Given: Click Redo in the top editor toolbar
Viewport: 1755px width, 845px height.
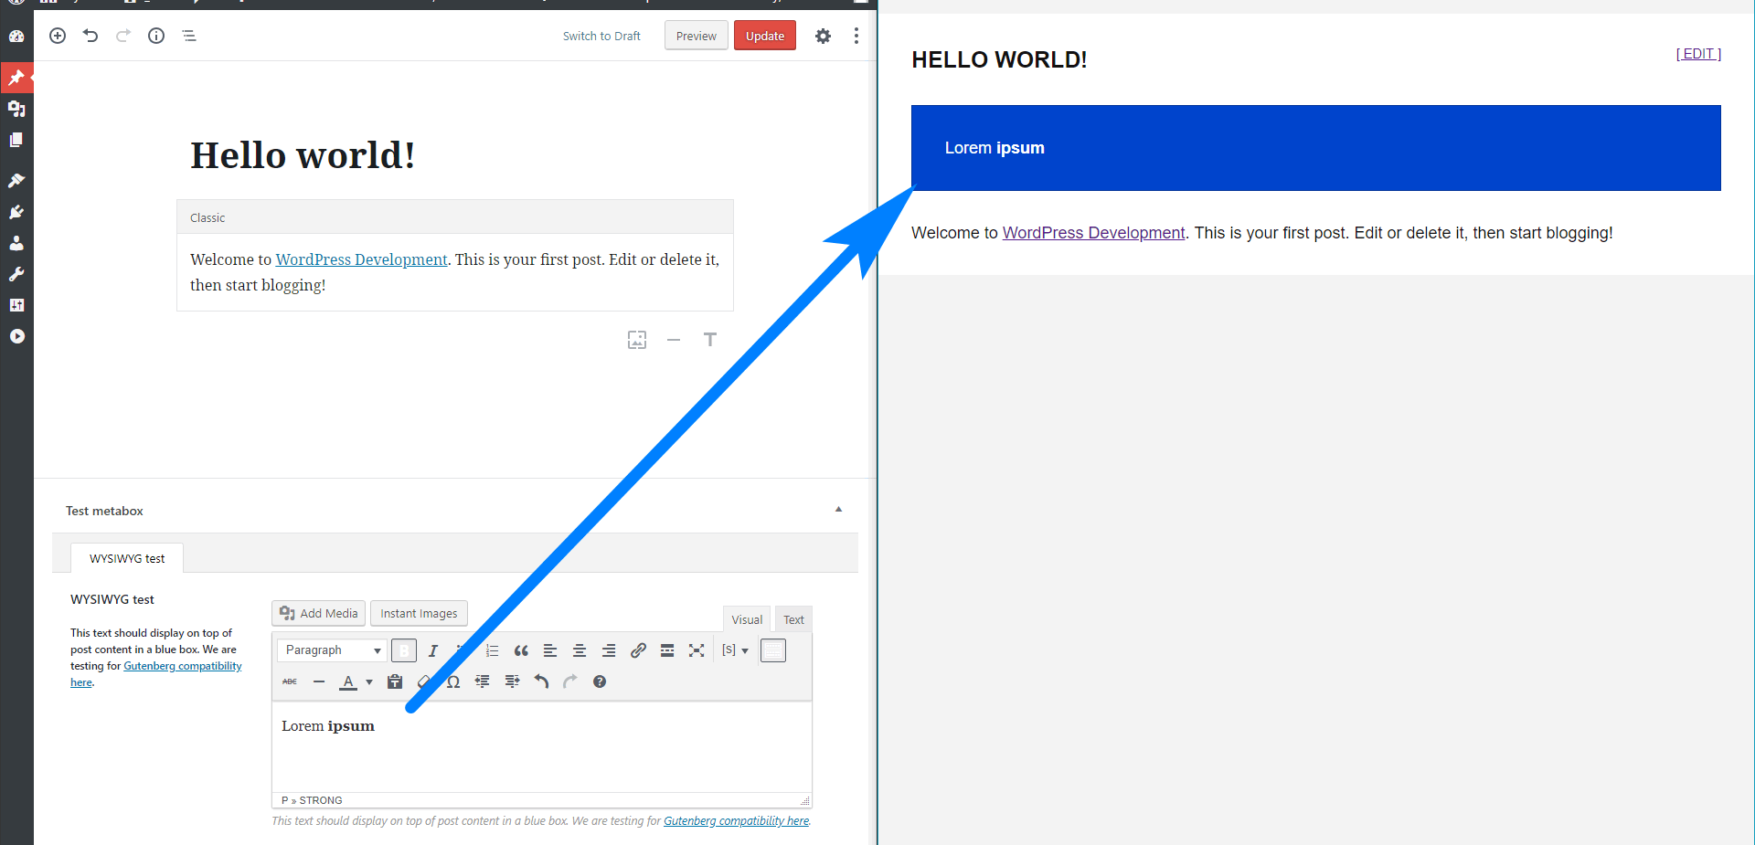Looking at the screenshot, I should (123, 36).
